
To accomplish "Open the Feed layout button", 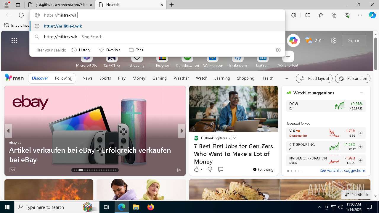I will click(314, 78).
